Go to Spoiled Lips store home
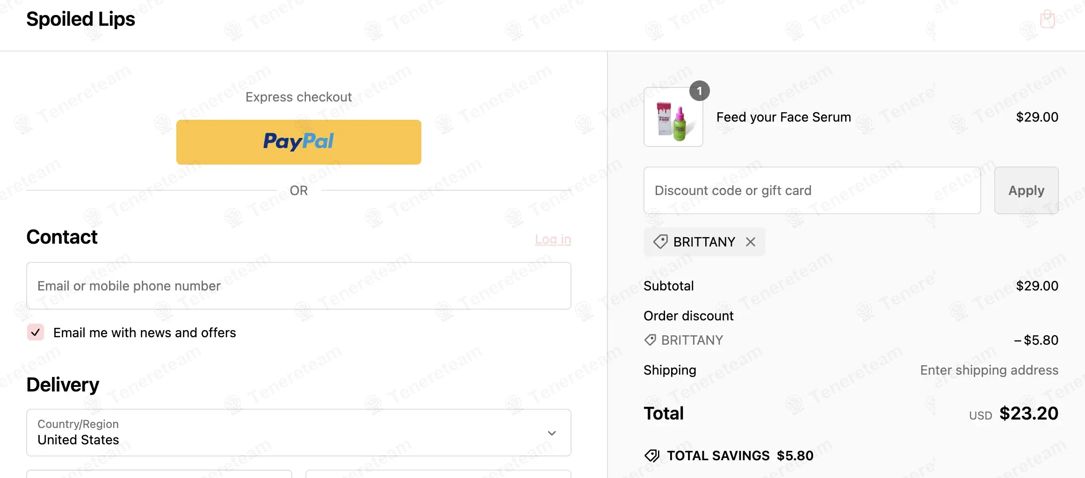The width and height of the screenshot is (1085, 478). pyautogui.click(x=80, y=19)
